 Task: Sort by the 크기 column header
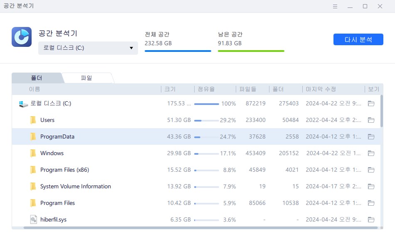[170, 89]
